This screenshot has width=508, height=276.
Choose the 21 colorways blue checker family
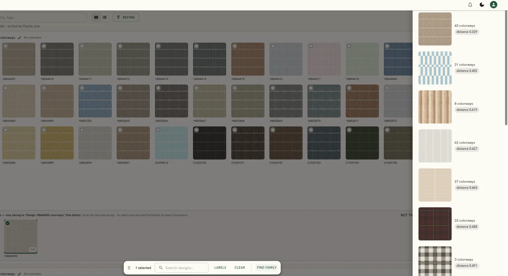tap(435, 68)
